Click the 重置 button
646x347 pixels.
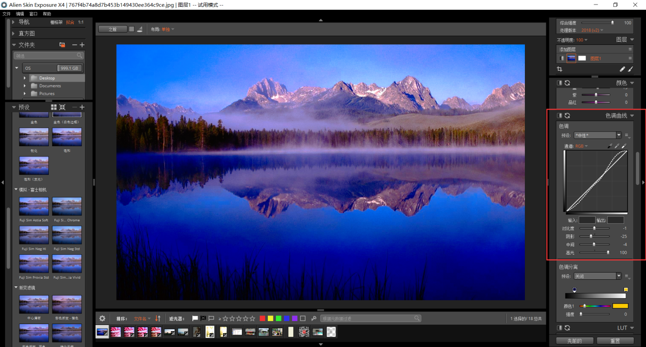tap(615, 340)
